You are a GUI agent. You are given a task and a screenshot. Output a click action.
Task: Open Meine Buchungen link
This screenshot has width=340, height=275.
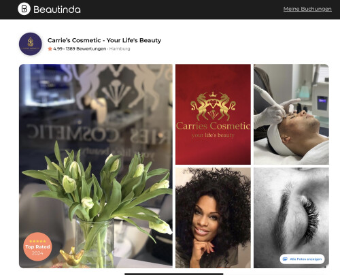coord(307,9)
